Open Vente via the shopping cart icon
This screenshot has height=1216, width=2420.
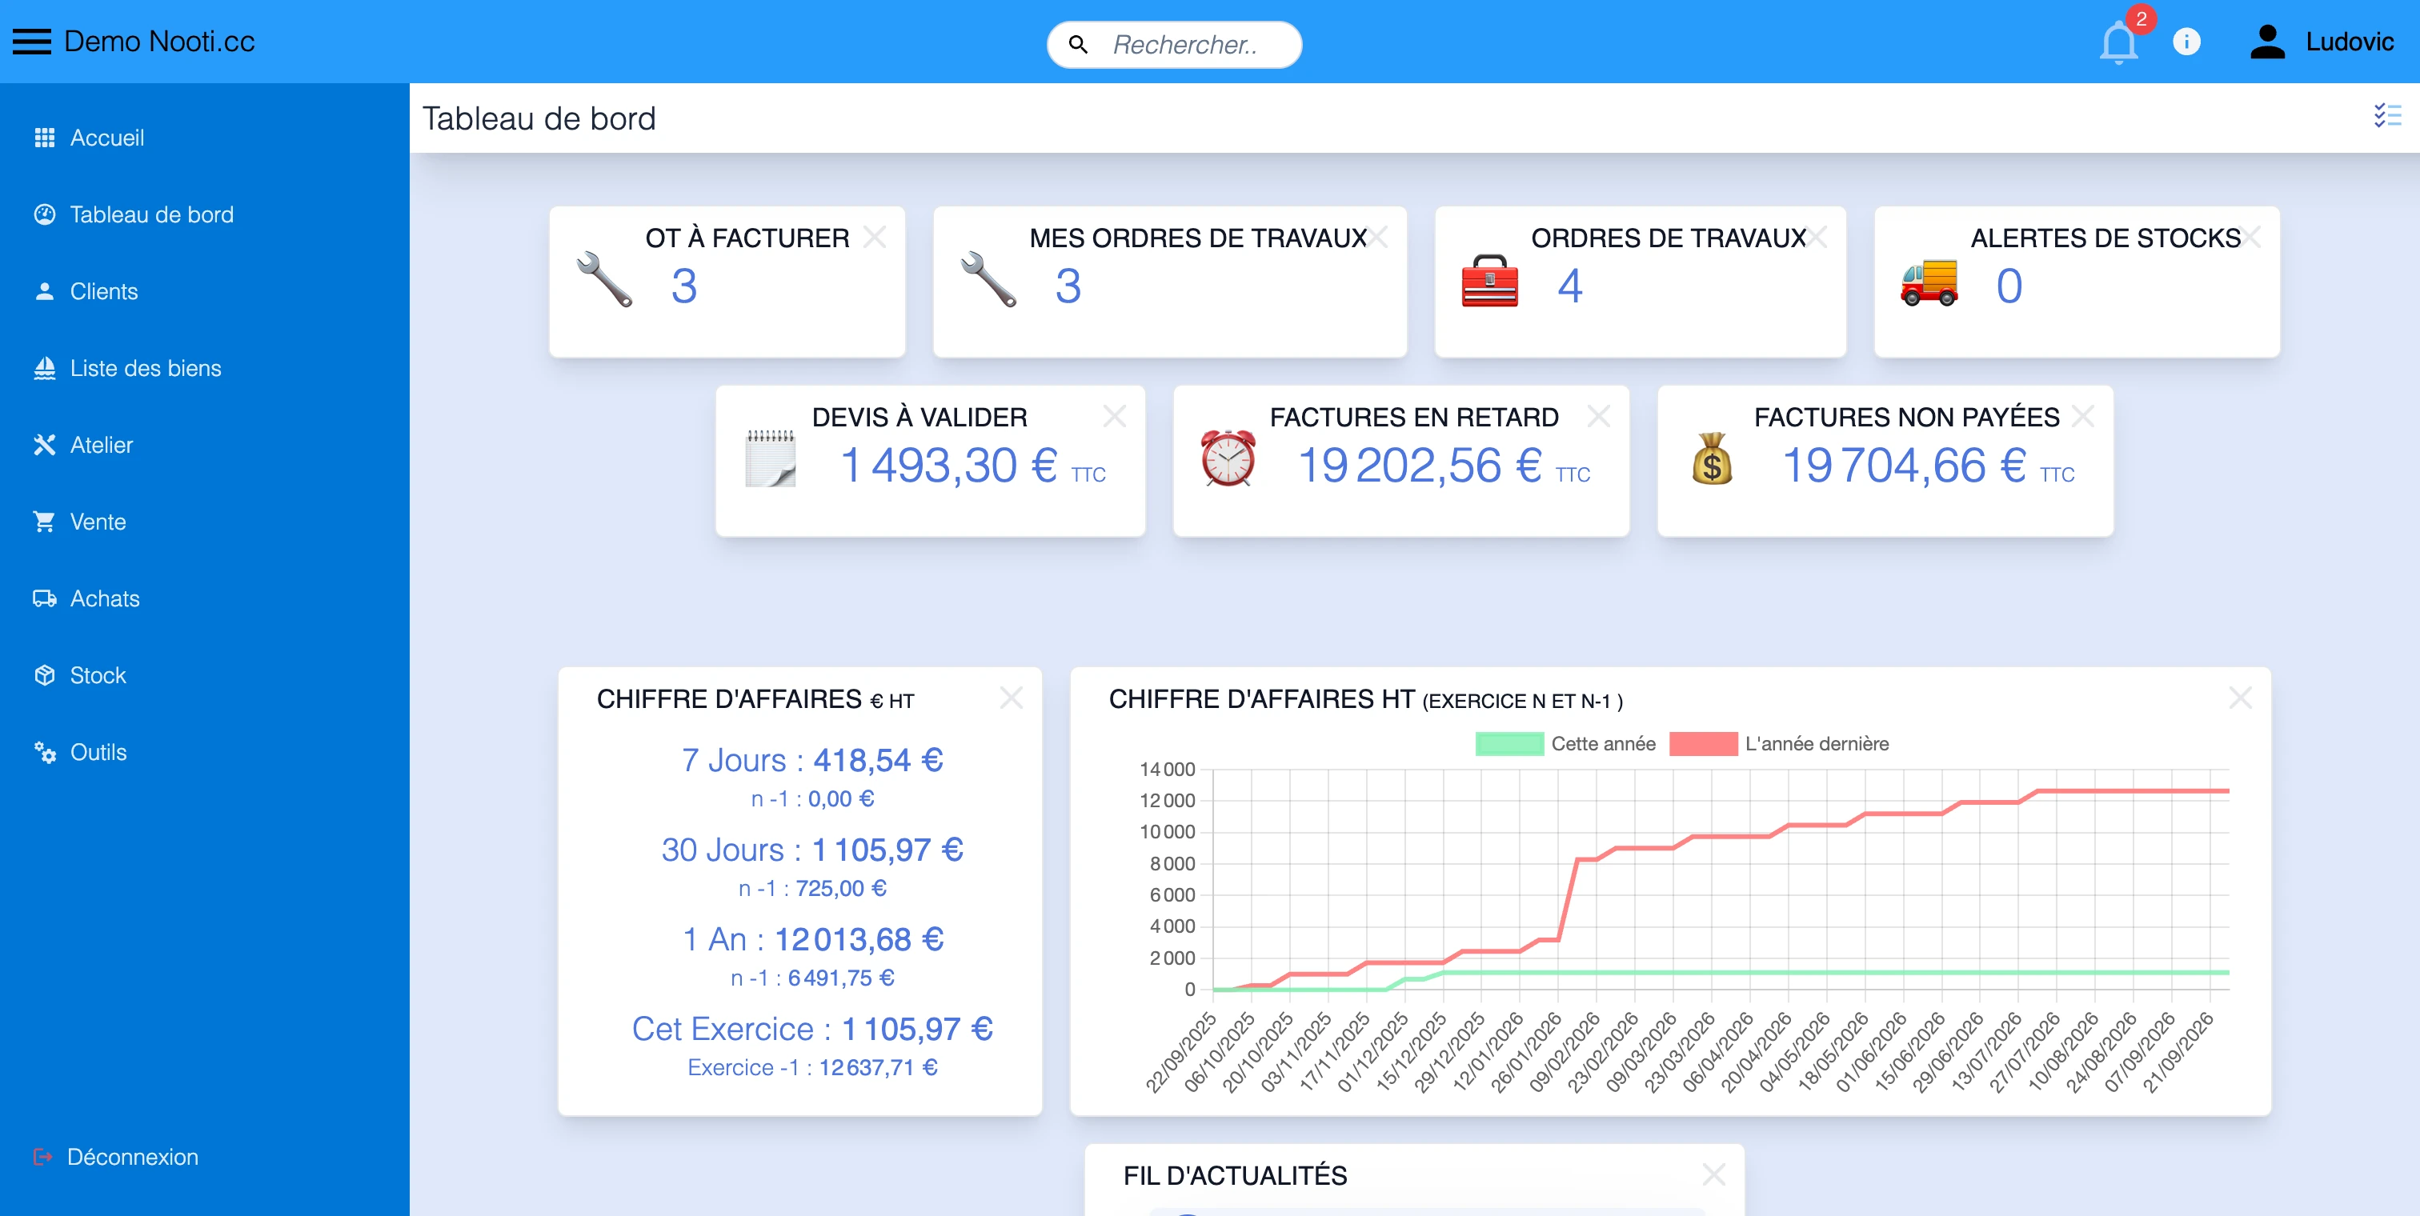coord(44,521)
